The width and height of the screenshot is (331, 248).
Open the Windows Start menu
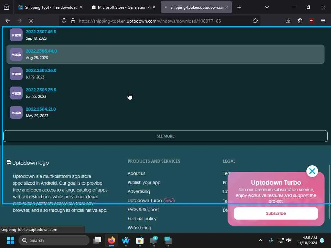point(10,240)
